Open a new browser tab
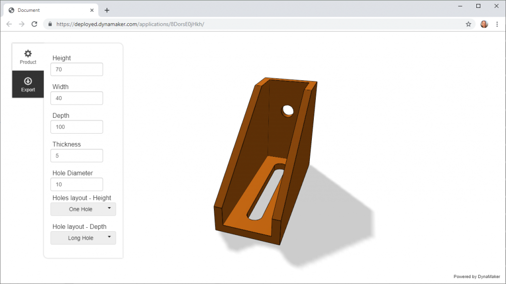This screenshot has height=284, width=506. pos(107,9)
